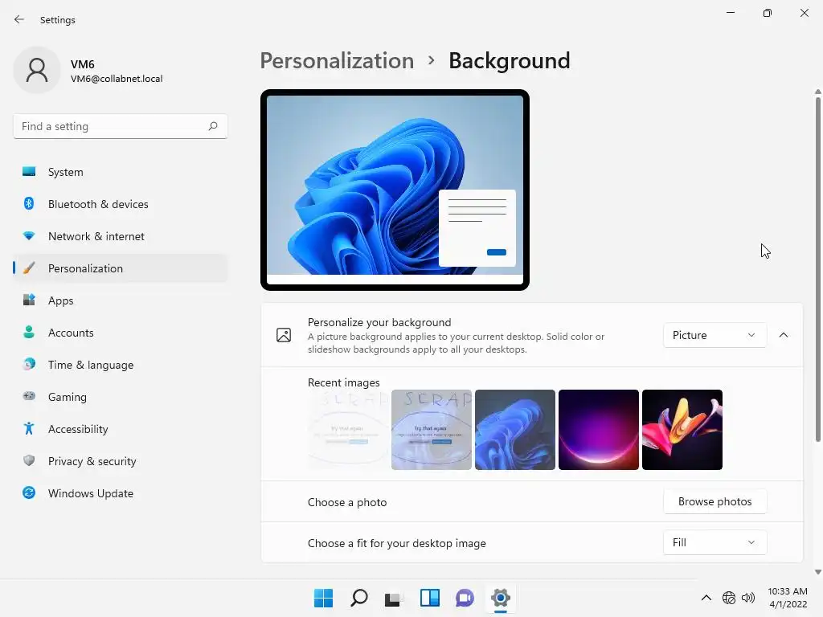Image resolution: width=823 pixels, height=617 pixels.
Task: Click the Browse photos button
Action: pos(714,501)
